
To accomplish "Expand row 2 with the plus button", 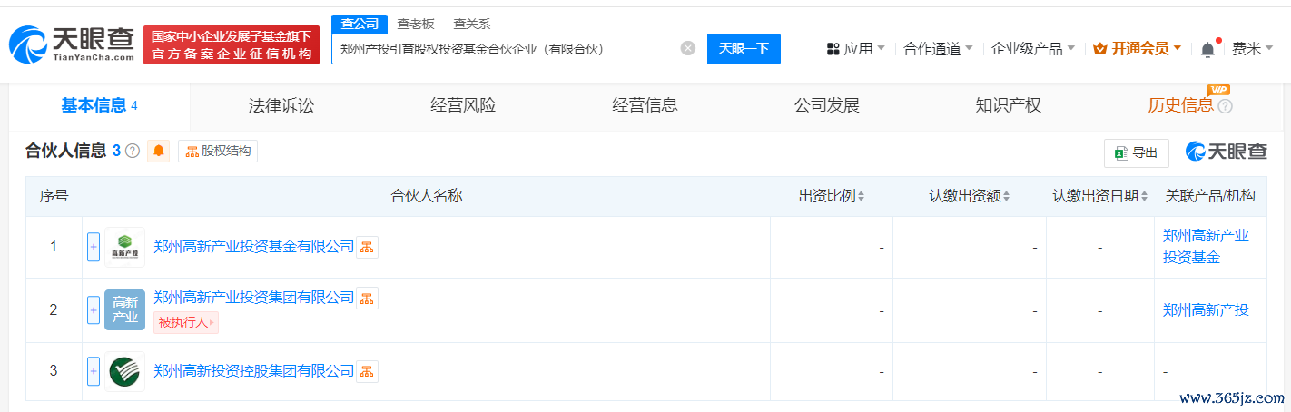I will coord(94,310).
